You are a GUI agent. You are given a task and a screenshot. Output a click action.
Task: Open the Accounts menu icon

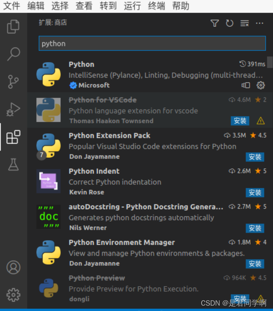pyautogui.click(x=13, y=267)
